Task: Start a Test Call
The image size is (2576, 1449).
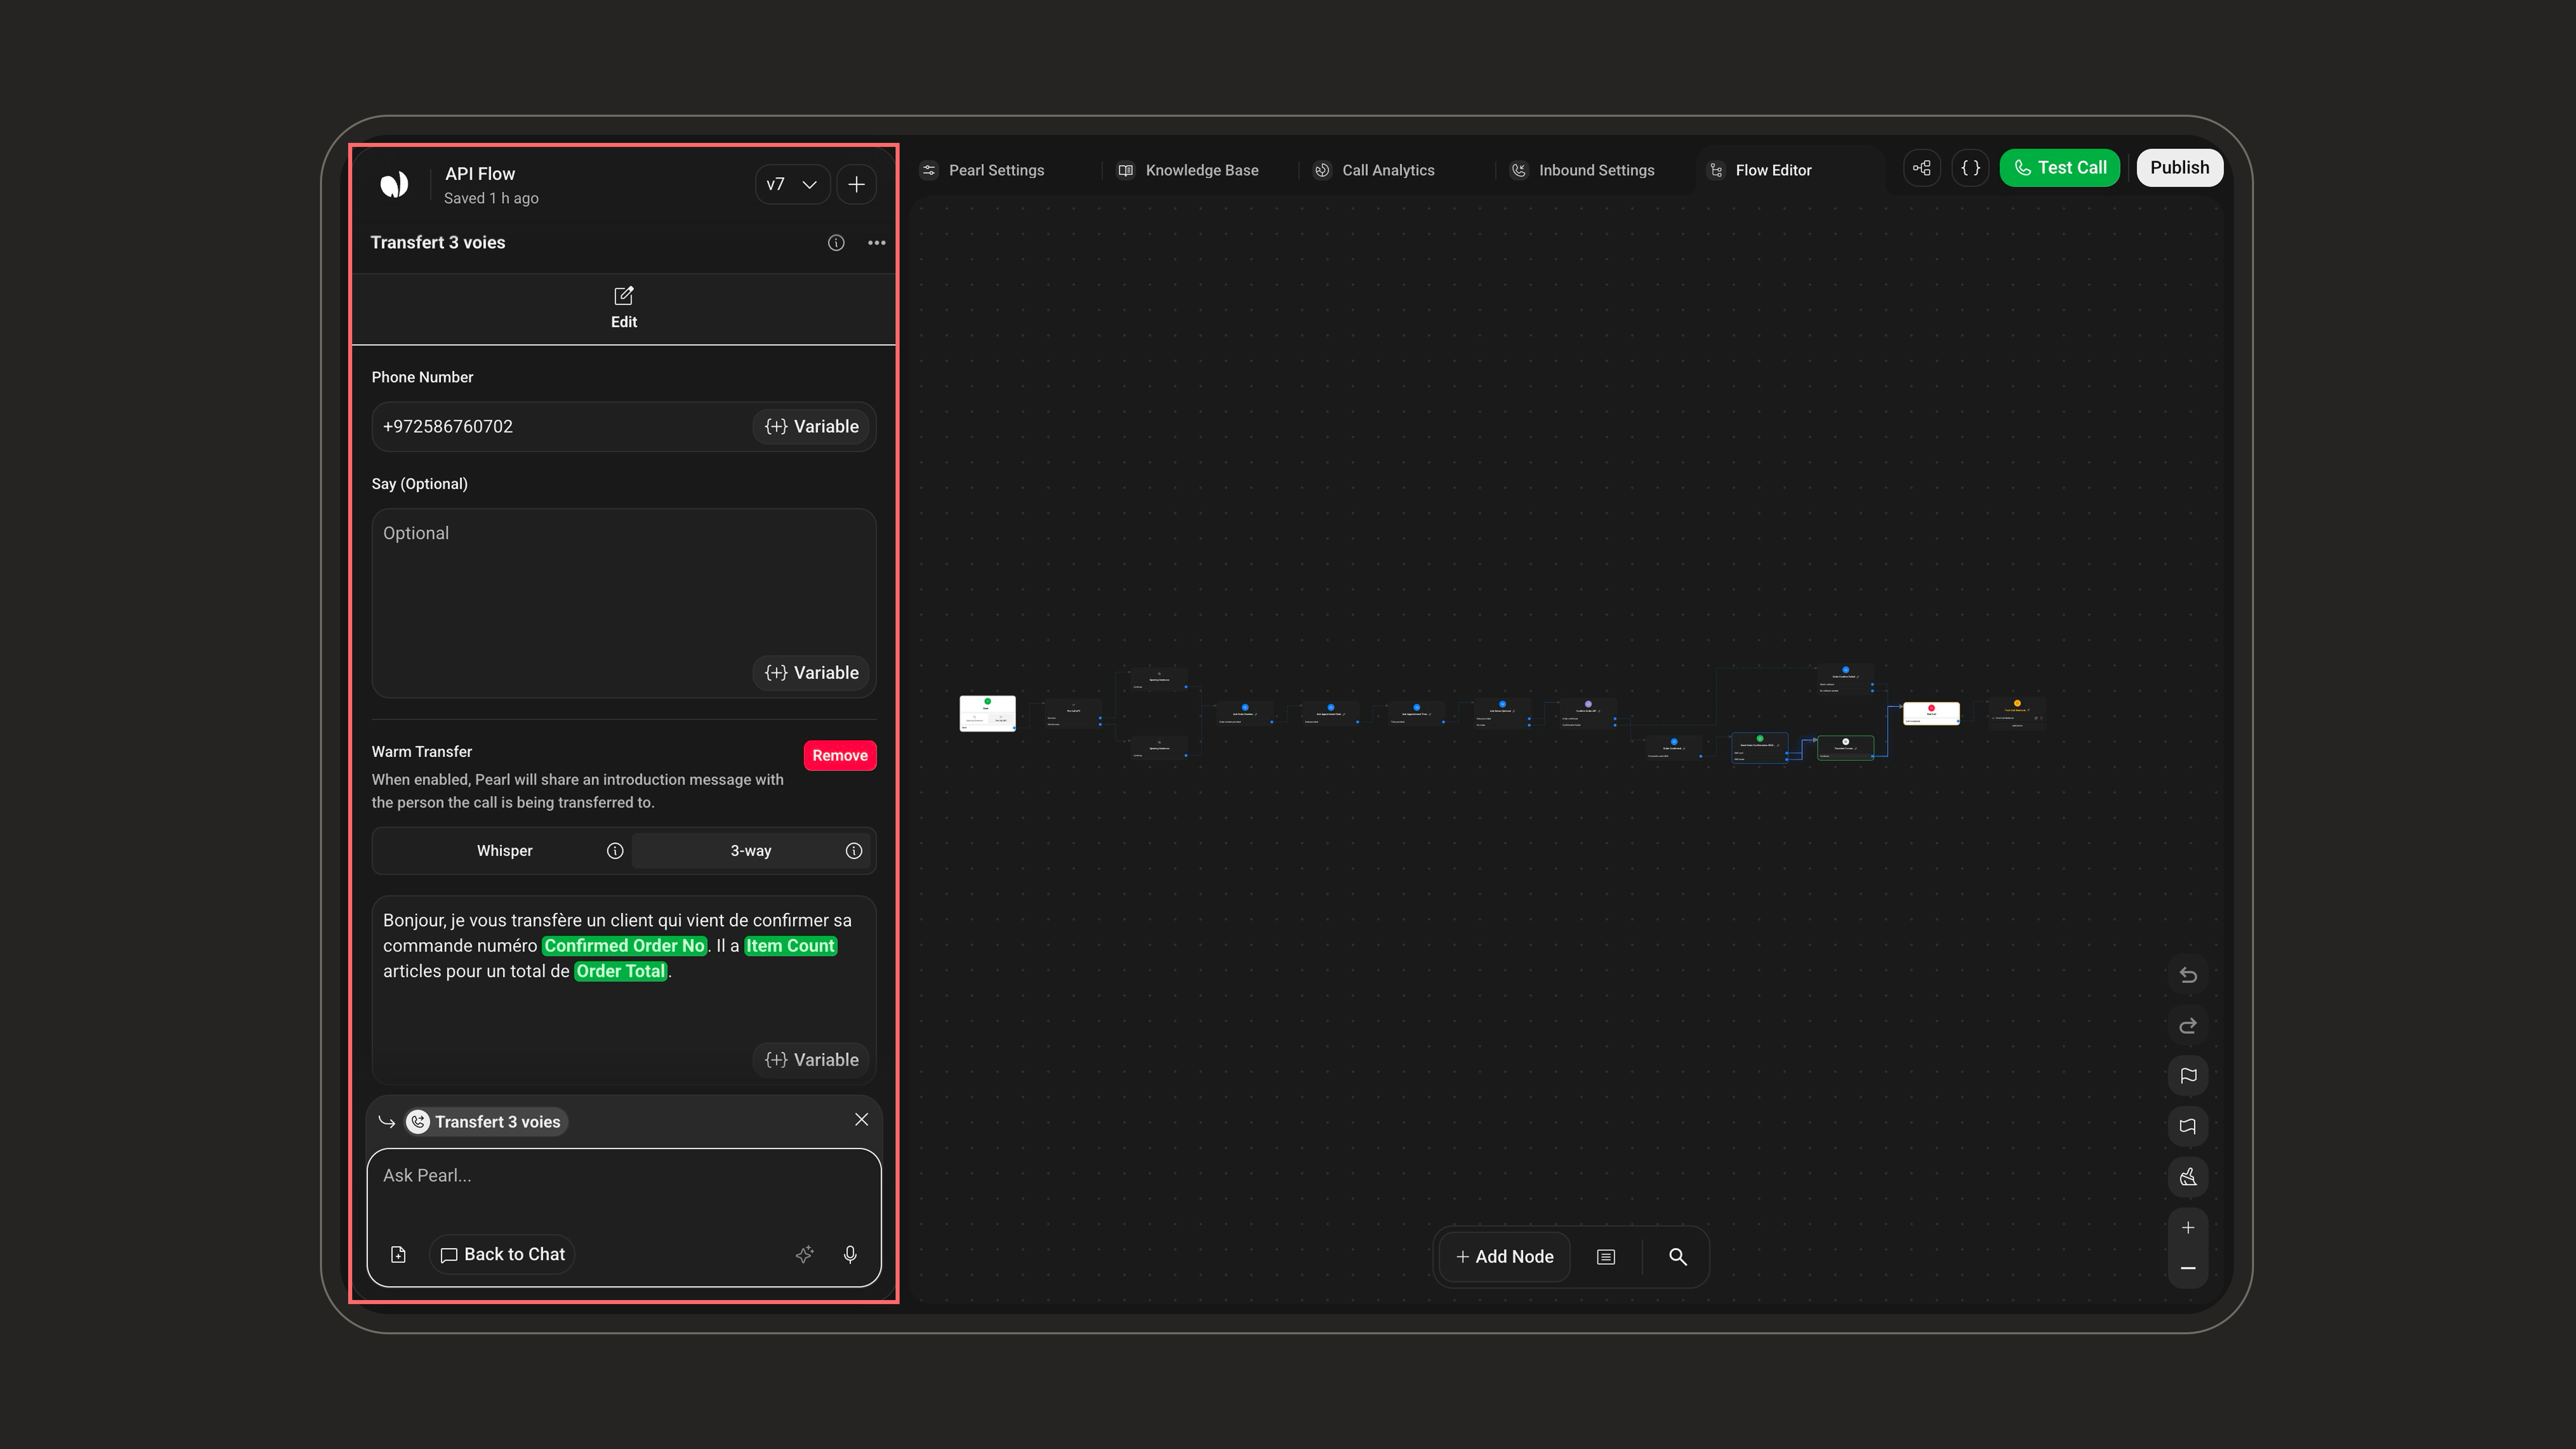Action: pos(2060,168)
